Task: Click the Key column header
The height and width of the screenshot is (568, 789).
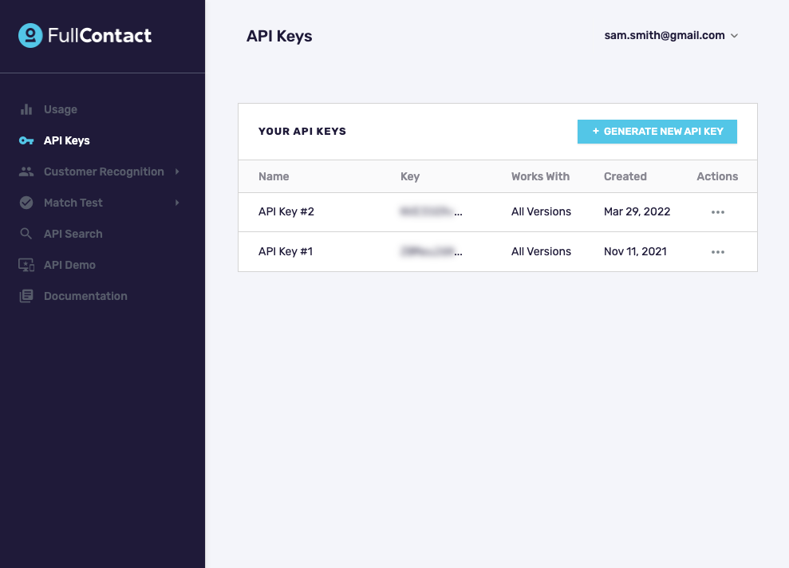Action: [x=409, y=176]
